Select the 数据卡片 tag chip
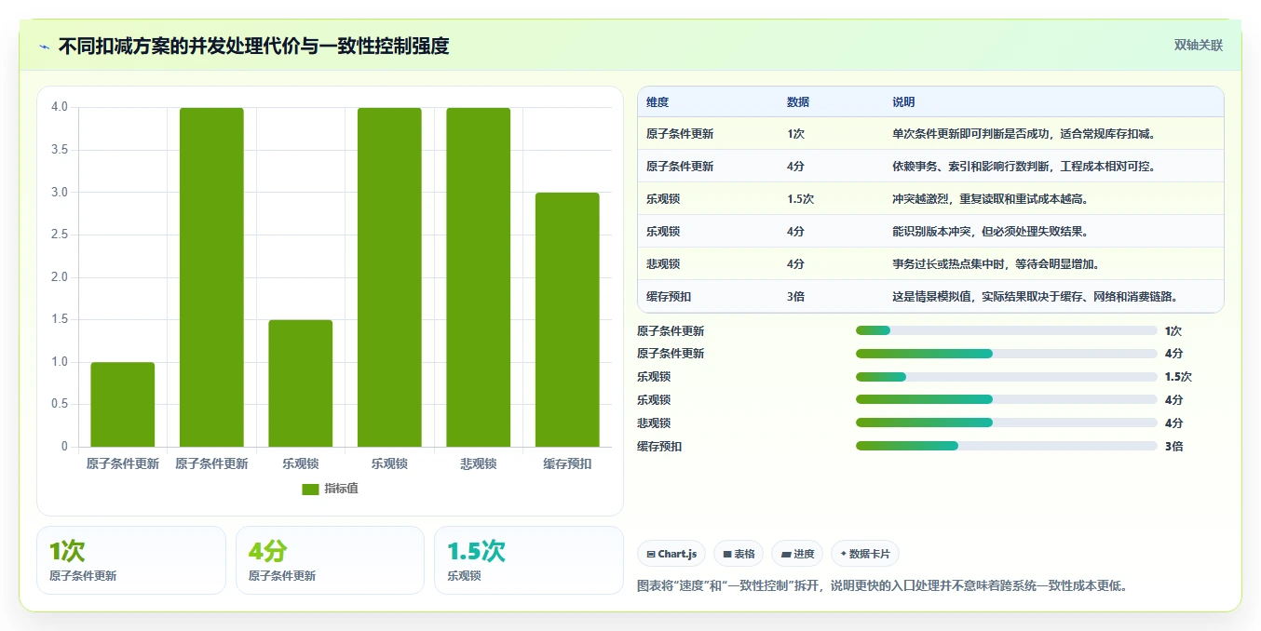 point(865,554)
